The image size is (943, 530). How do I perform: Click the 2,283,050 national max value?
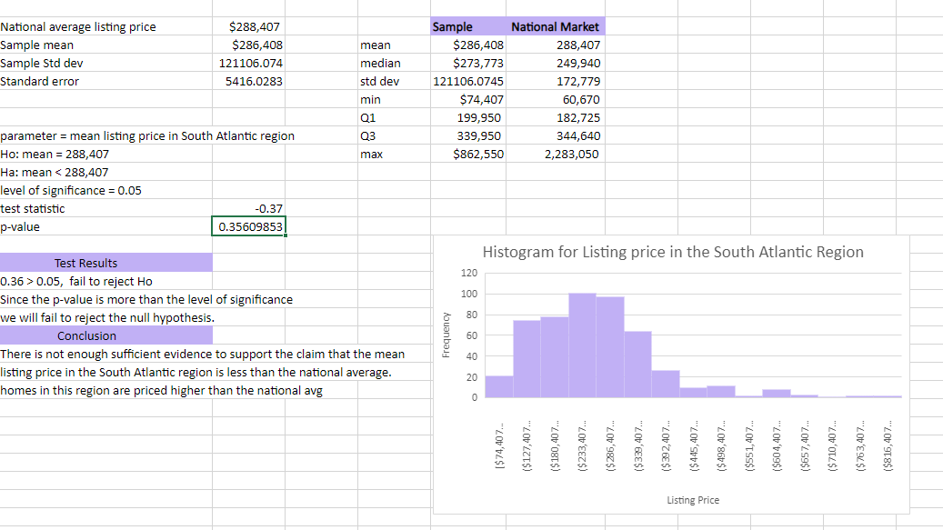pyautogui.click(x=555, y=154)
